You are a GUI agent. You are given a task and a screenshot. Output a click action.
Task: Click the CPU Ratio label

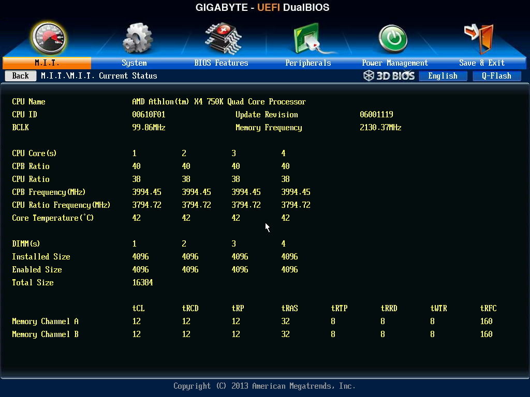[x=31, y=179]
